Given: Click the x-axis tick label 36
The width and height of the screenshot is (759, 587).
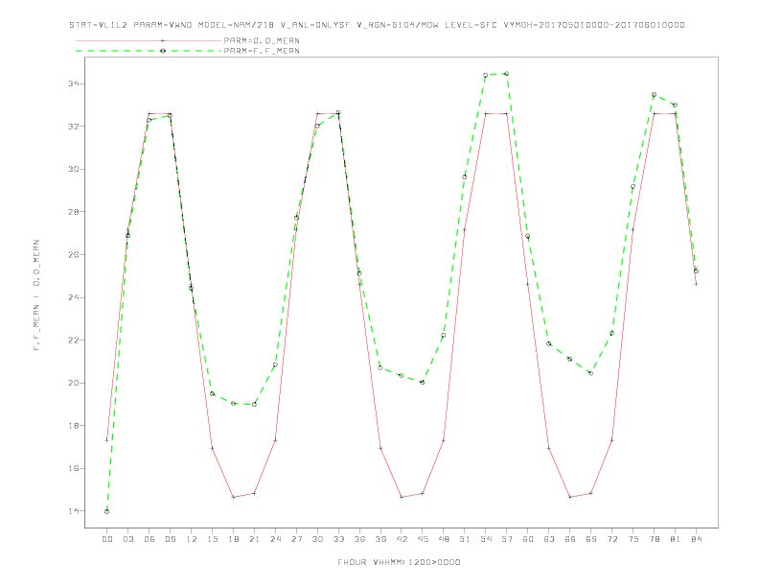Looking at the screenshot, I should (x=359, y=539).
